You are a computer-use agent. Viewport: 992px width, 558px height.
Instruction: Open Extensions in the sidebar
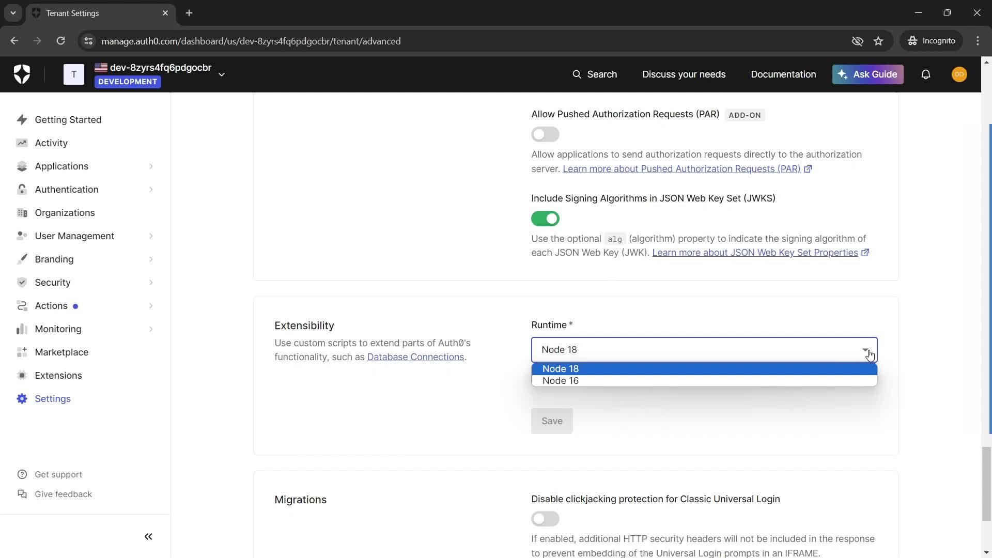58,376
